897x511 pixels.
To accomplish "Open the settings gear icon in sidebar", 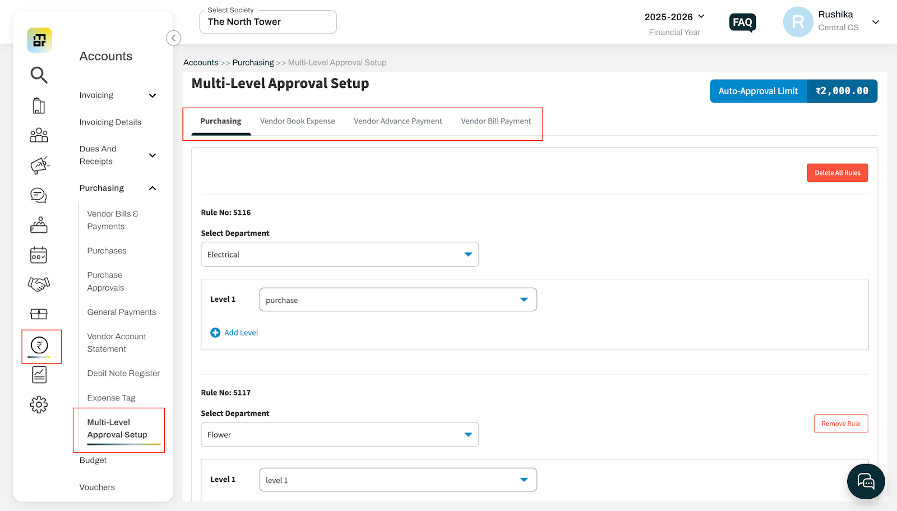I will [39, 404].
